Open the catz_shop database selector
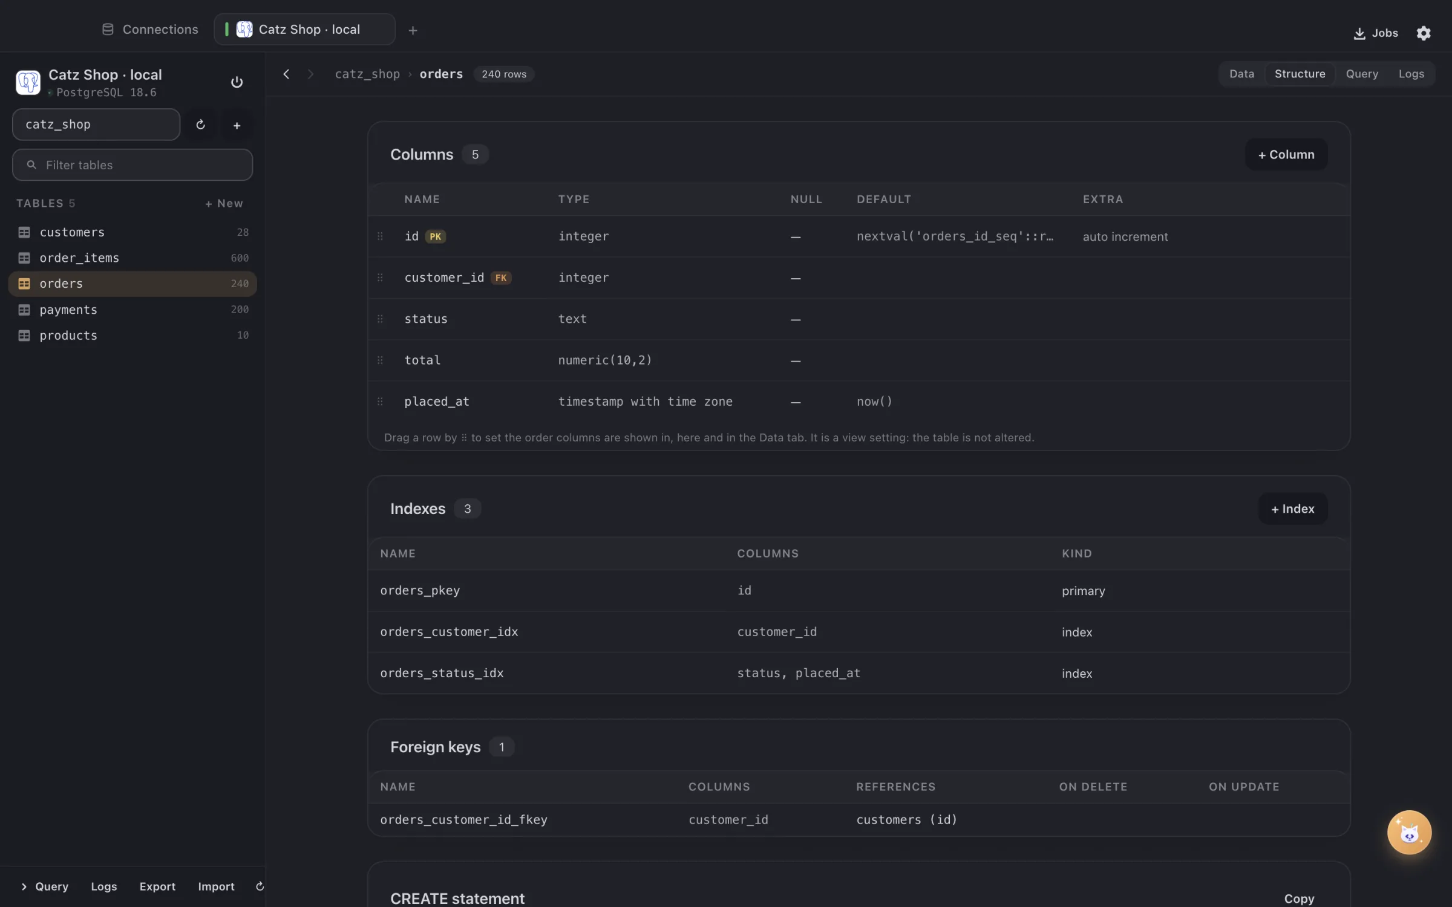Image resolution: width=1452 pixels, height=907 pixels. (96, 125)
